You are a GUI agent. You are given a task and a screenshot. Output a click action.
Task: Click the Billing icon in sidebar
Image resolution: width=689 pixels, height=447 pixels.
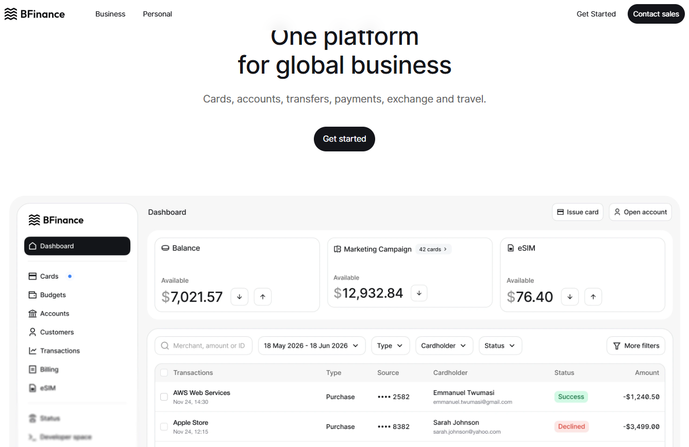32,369
